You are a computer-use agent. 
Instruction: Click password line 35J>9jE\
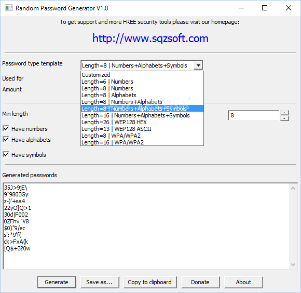click(x=16, y=188)
